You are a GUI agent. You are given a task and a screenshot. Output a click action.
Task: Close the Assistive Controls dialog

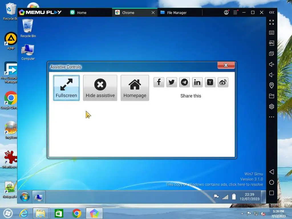226,65
